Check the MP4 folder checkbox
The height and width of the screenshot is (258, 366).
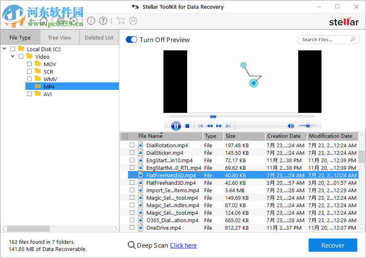tap(29, 86)
